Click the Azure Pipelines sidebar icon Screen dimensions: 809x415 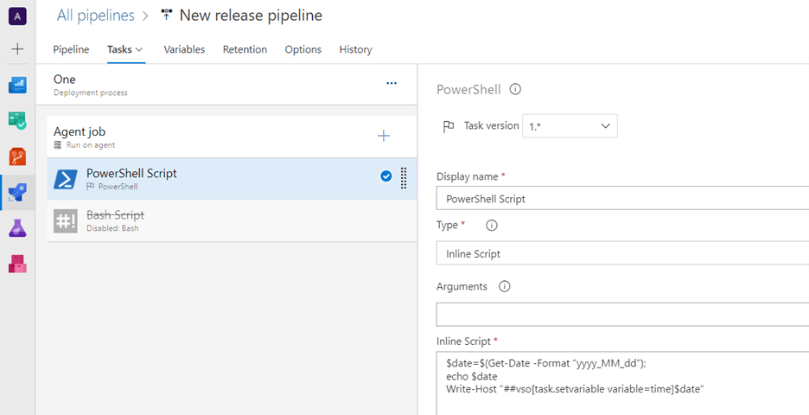tap(17, 192)
